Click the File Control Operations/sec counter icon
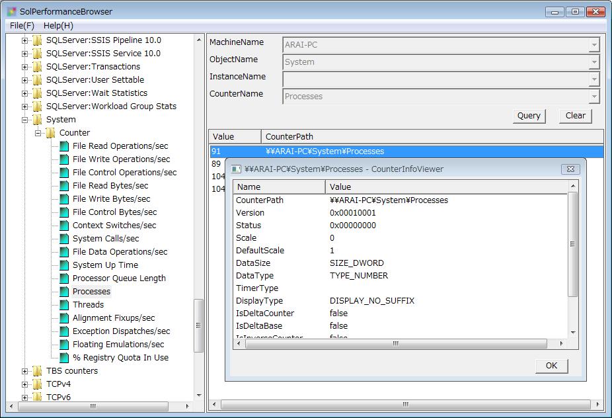Viewport: 612px width, 418px height. coord(64,173)
